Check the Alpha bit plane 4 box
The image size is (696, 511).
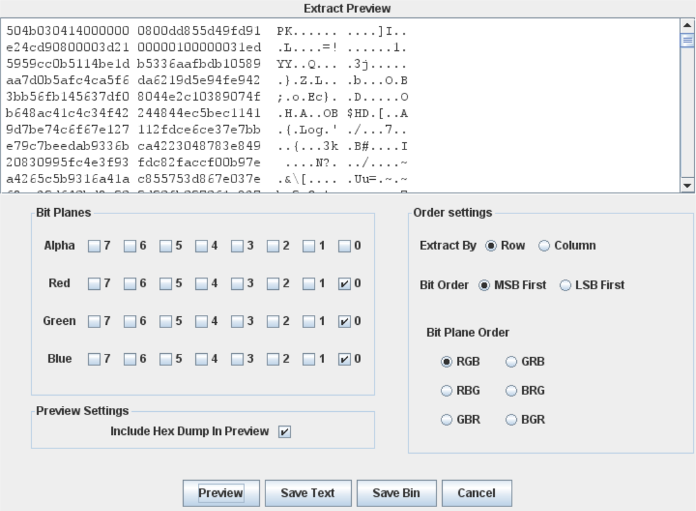(x=202, y=246)
